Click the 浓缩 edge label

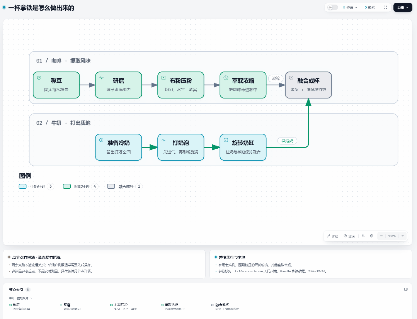click(276, 78)
